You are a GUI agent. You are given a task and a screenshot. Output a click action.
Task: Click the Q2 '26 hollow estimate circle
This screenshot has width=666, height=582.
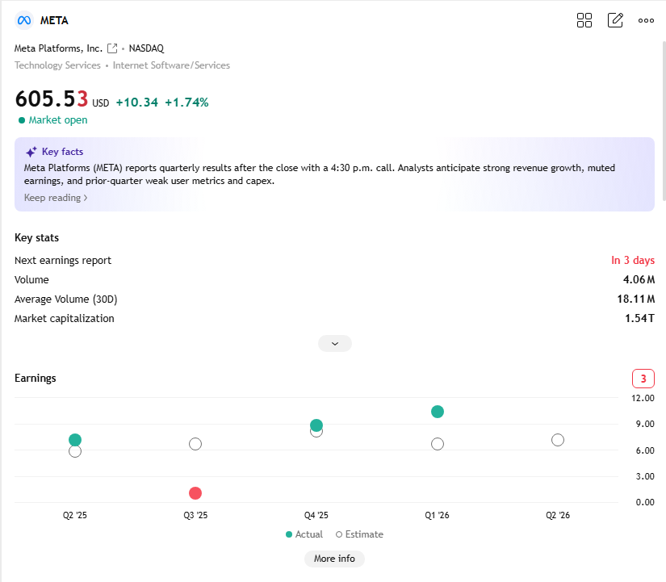tap(558, 440)
